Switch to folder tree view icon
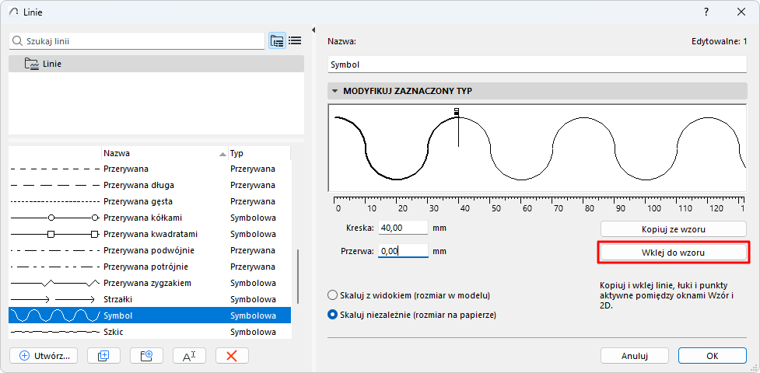This screenshot has width=760, height=373. coord(277,41)
